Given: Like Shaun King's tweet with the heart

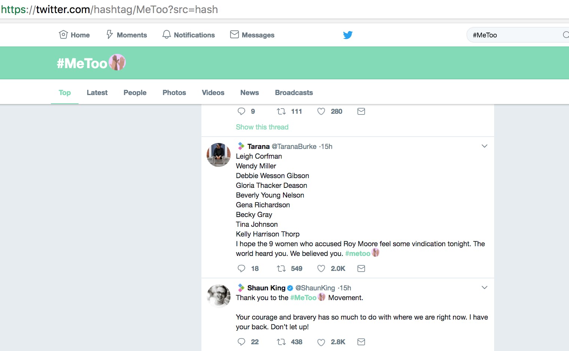Looking at the screenshot, I should click(x=321, y=342).
